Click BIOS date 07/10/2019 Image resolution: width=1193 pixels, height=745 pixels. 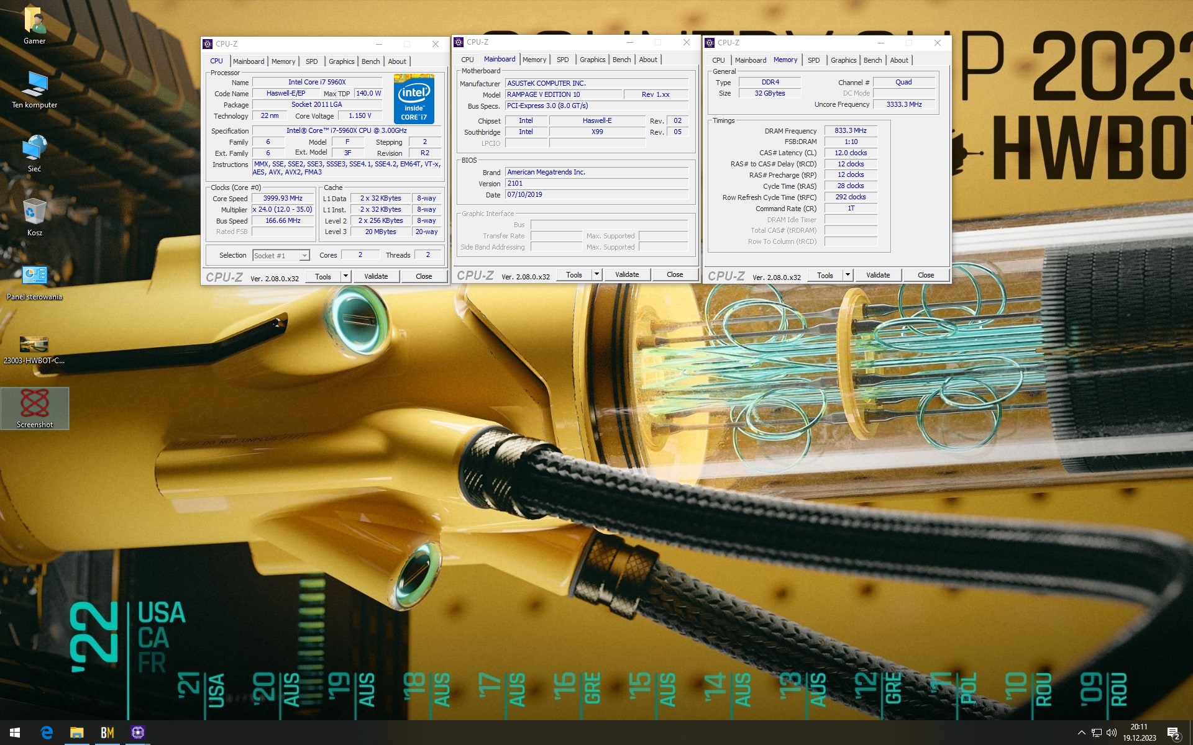click(596, 195)
